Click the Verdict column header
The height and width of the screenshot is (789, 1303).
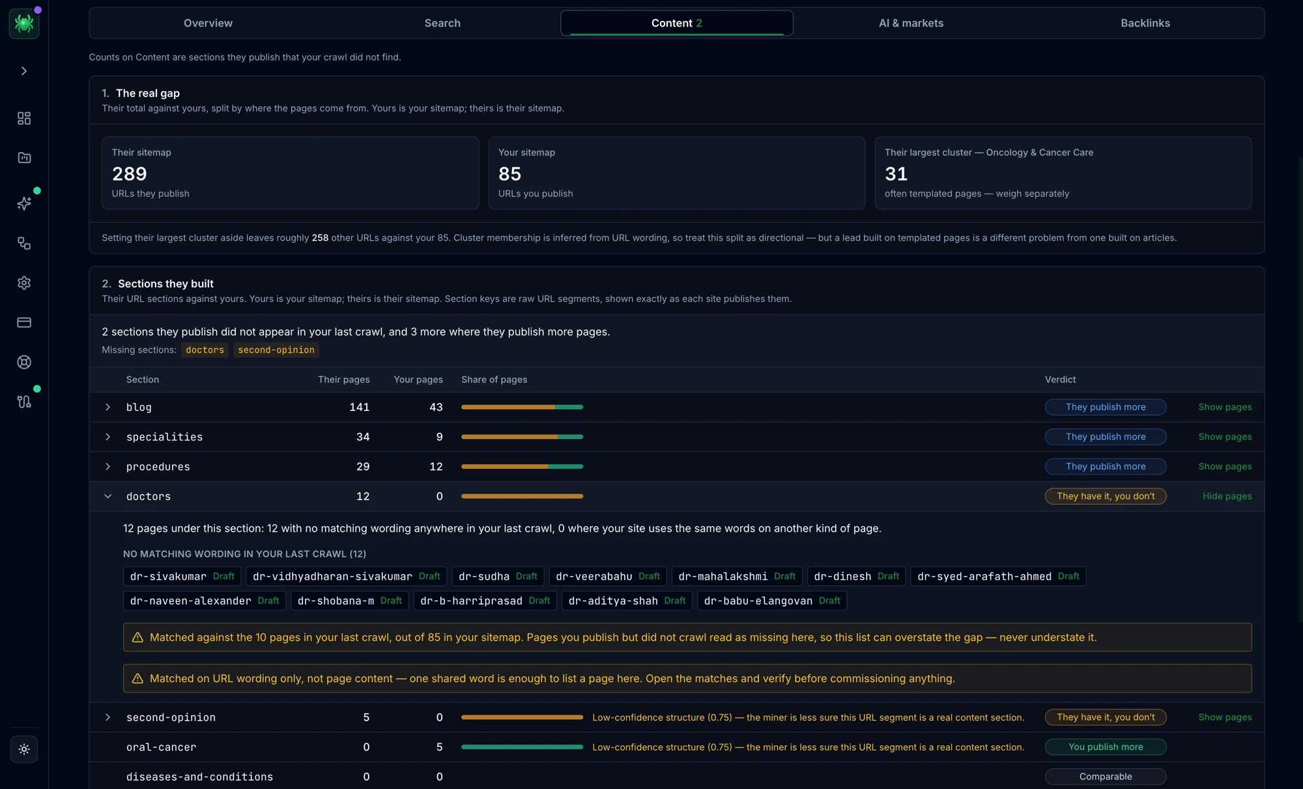point(1060,380)
